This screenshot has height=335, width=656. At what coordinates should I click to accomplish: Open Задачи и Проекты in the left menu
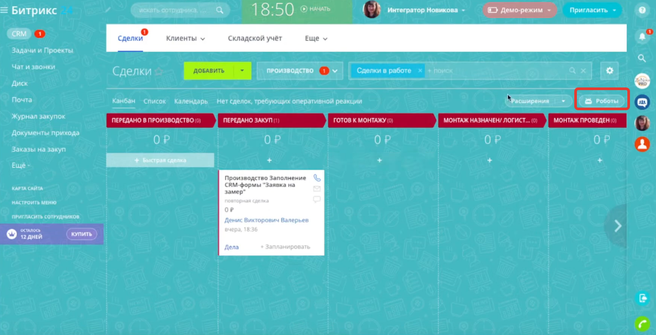pos(42,50)
